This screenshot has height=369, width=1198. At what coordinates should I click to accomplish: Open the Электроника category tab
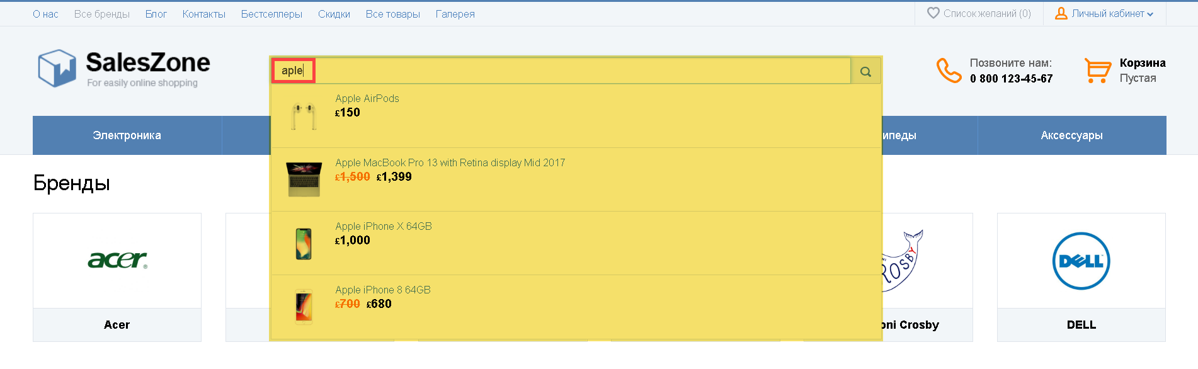[127, 135]
